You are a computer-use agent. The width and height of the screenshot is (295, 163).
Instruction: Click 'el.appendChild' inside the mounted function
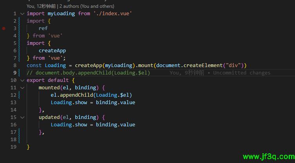point(72,95)
